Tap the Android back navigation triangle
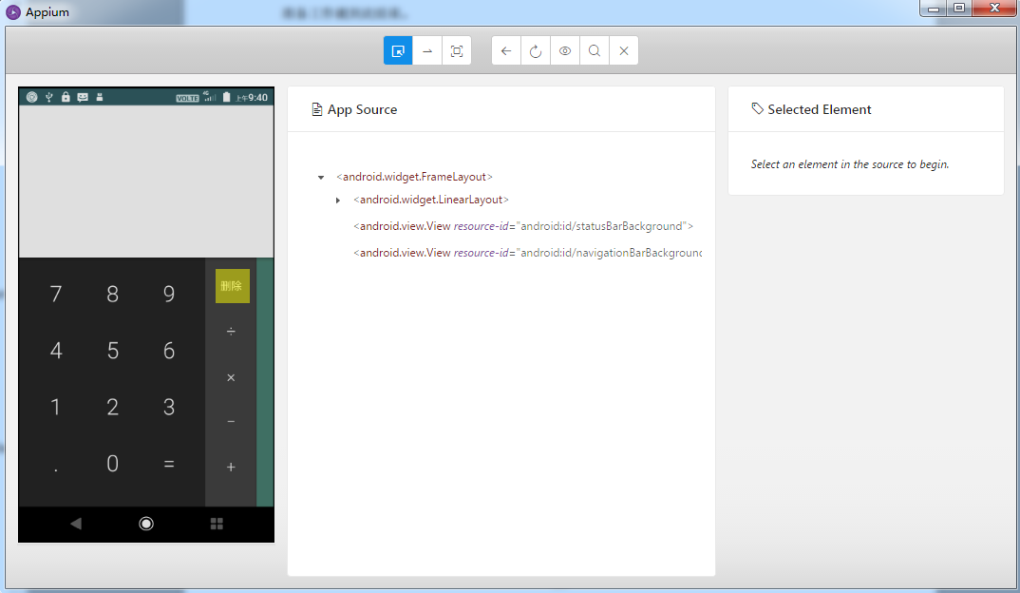The height and width of the screenshot is (593, 1020). coord(76,524)
